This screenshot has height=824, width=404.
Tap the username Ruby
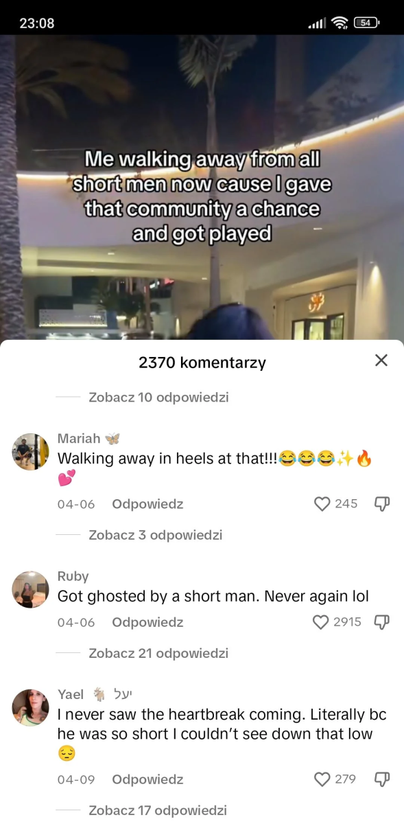coord(73,576)
